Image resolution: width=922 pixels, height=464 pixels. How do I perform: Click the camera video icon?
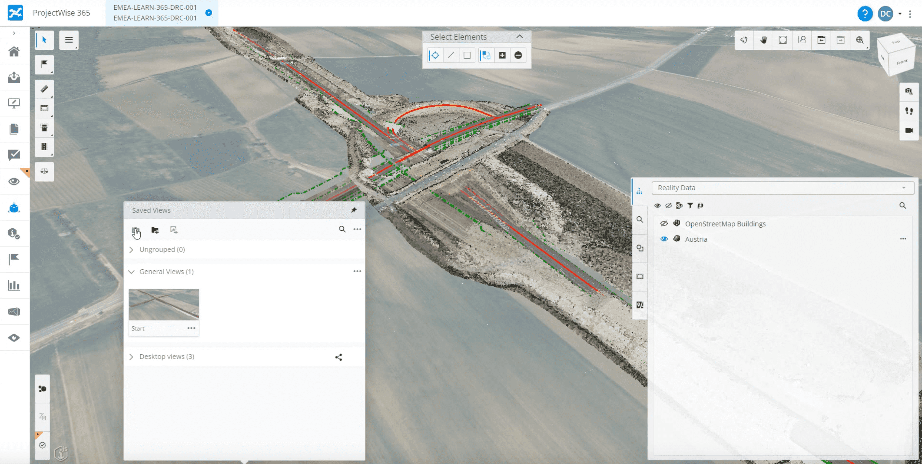pyautogui.click(x=908, y=130)
